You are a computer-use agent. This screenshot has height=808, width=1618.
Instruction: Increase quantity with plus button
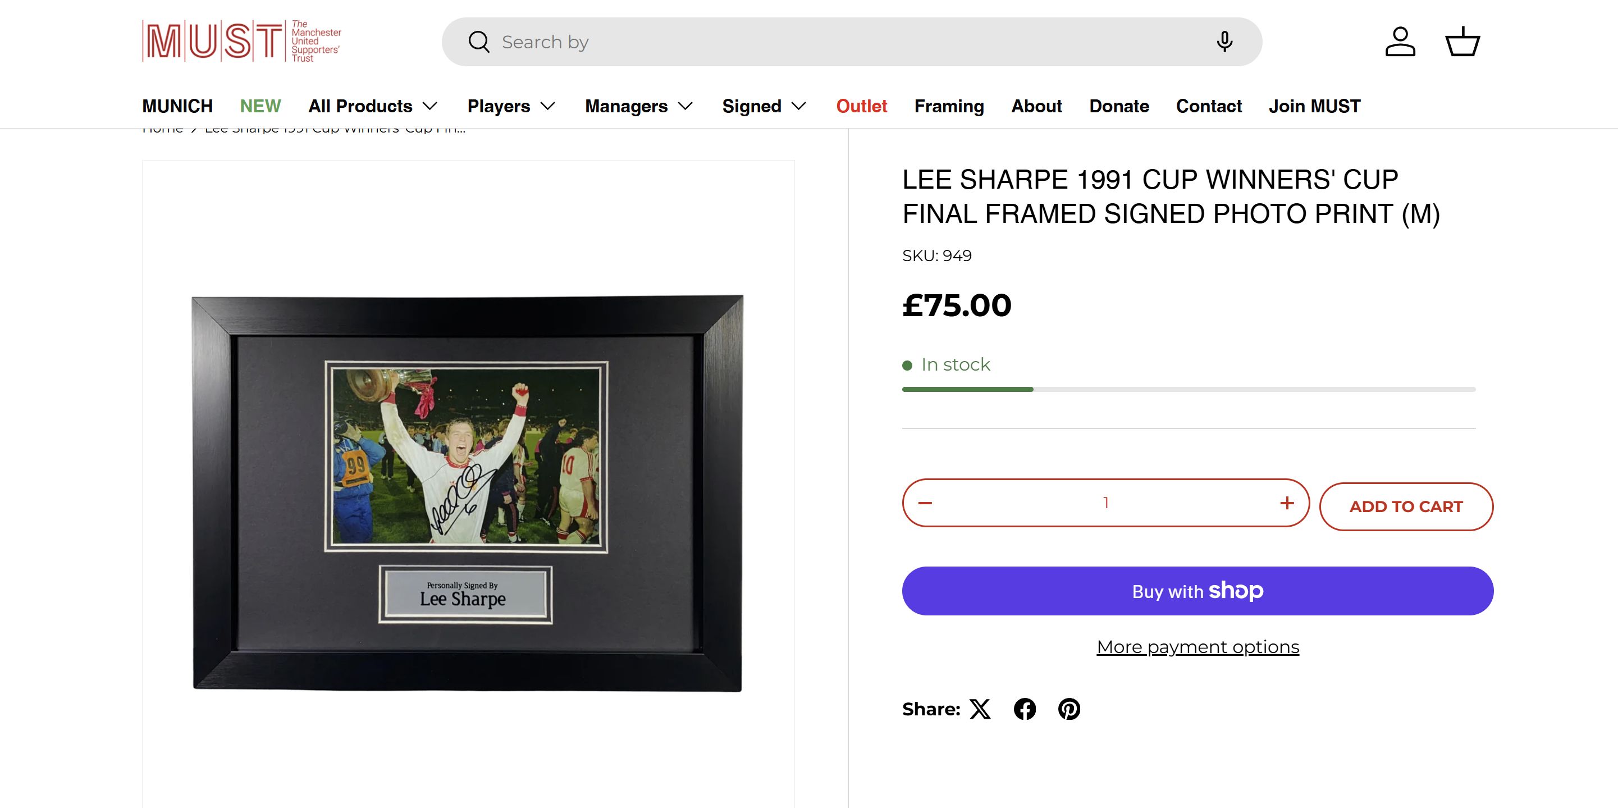pos(1287,503)
